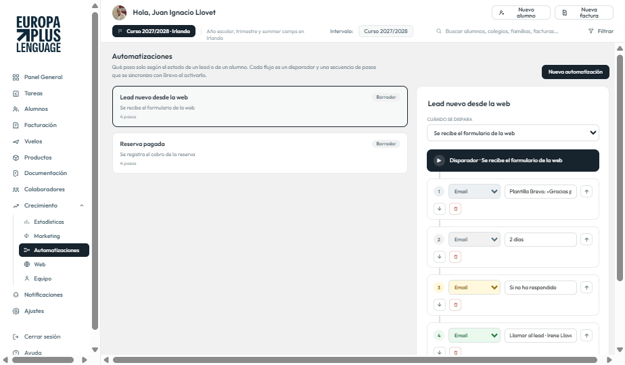Delete step 1 with trash icon

(455, 209)
